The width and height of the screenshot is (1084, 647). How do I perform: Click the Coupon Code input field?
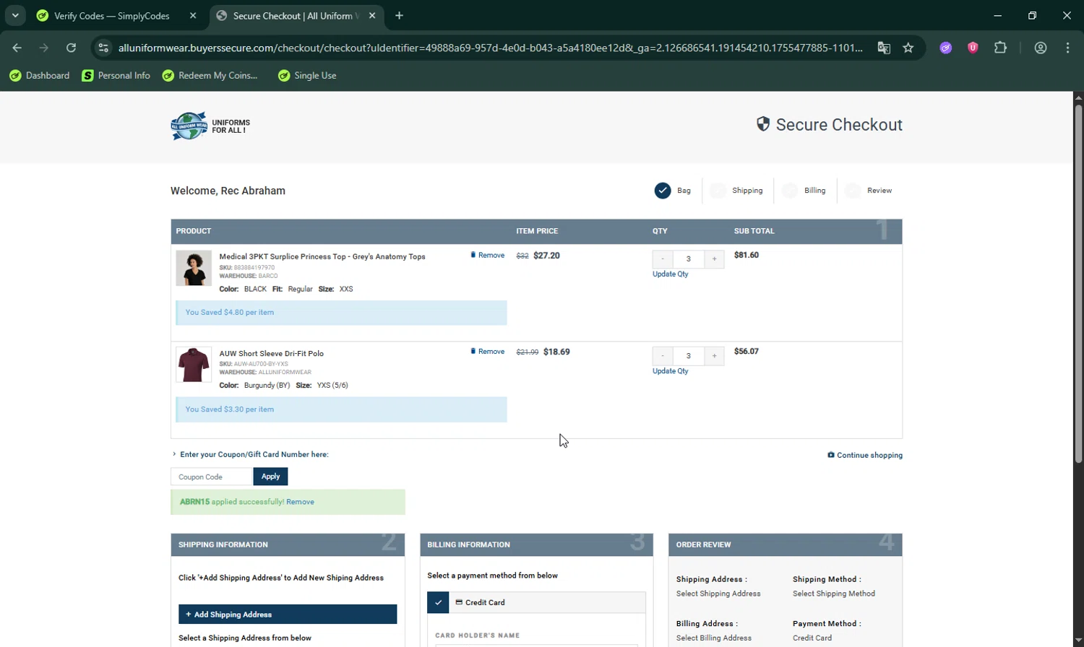[x=211, y=477]
